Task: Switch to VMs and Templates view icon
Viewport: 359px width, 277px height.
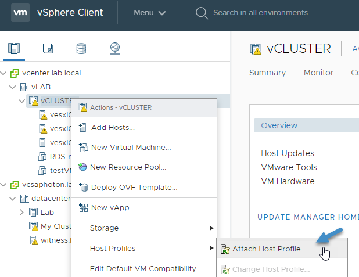Action: [x=48, y=48]
